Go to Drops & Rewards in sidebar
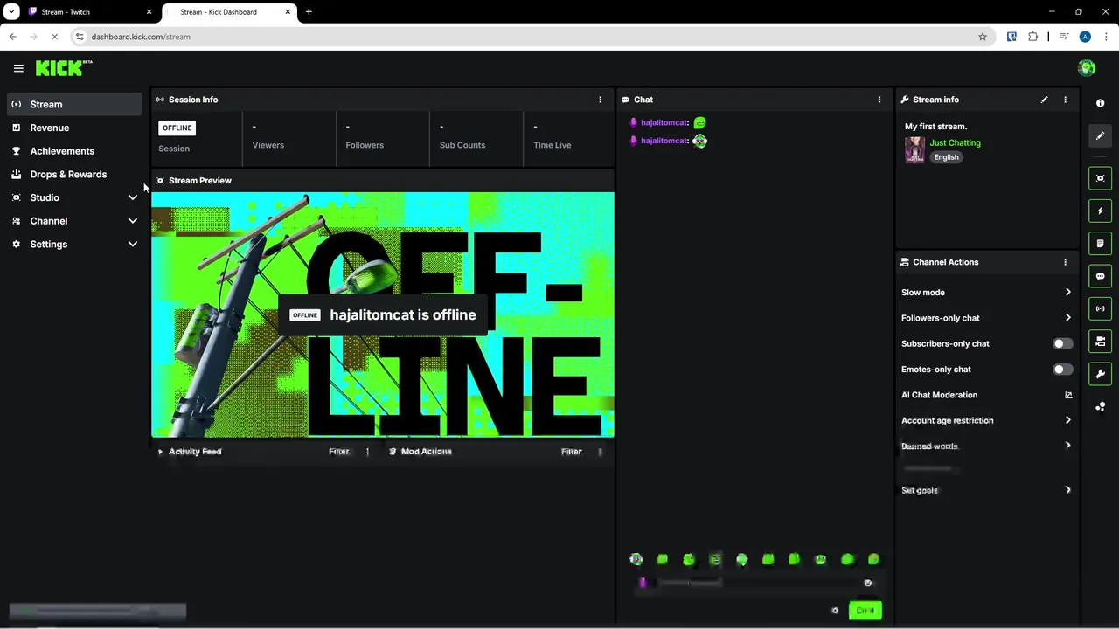 tap(74, 175)
